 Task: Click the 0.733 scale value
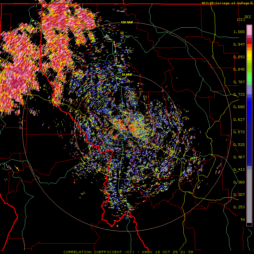pos(239,95)
